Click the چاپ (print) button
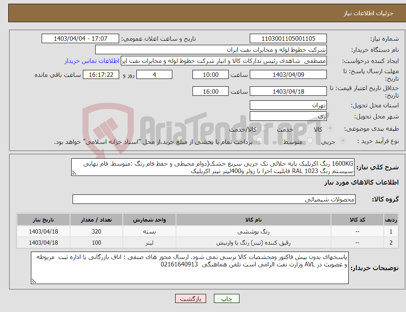406x312 pixels. [x=227, y=298]
